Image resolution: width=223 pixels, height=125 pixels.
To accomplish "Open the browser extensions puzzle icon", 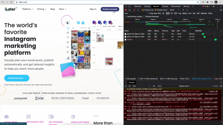I will [207, 2].
